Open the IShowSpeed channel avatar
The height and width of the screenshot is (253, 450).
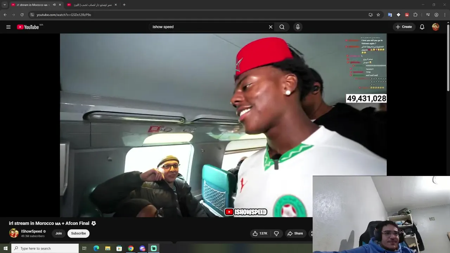14,233
